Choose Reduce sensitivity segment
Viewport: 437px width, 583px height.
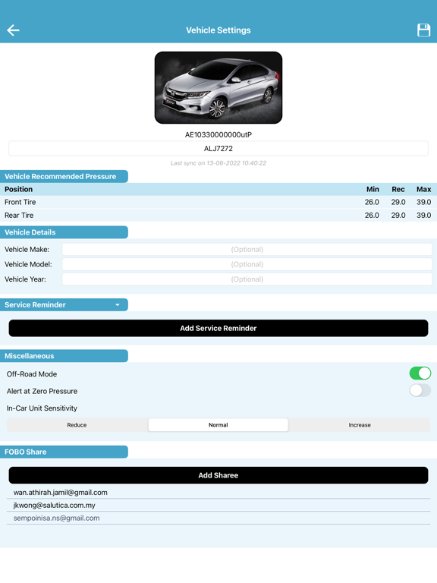[77, 425]
